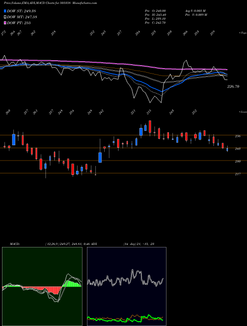Click the white DOW MT legend swatch

point(5,17)
